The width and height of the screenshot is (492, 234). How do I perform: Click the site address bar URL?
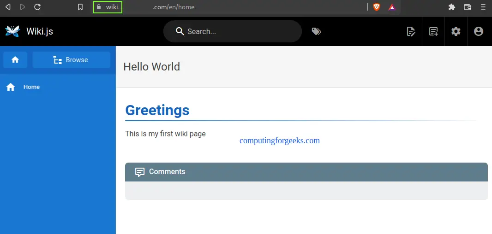pos(173,7)
